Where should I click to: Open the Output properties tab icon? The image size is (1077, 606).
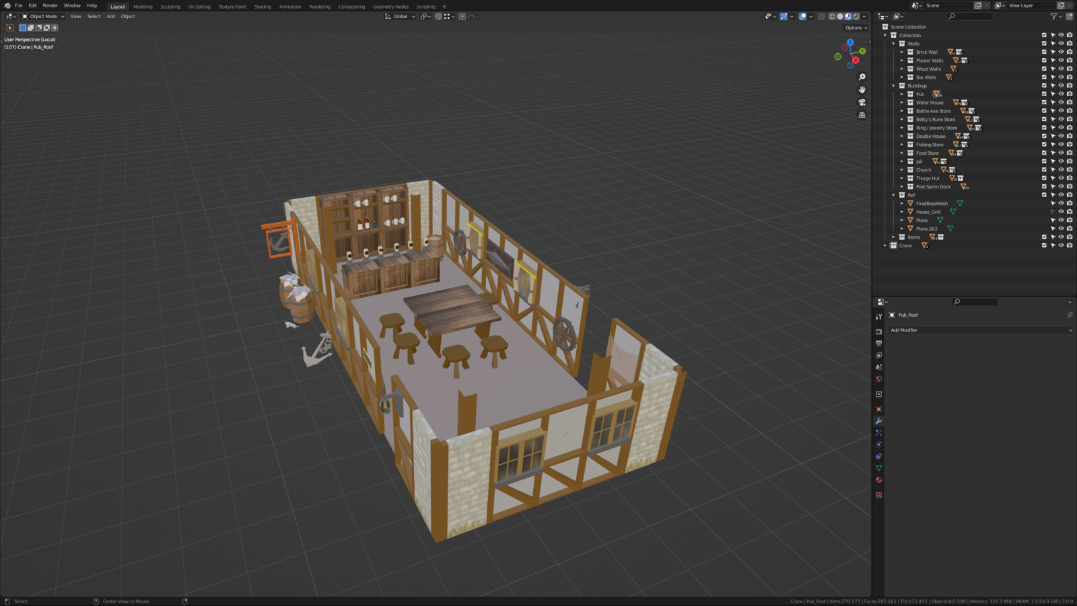(878, 344)
